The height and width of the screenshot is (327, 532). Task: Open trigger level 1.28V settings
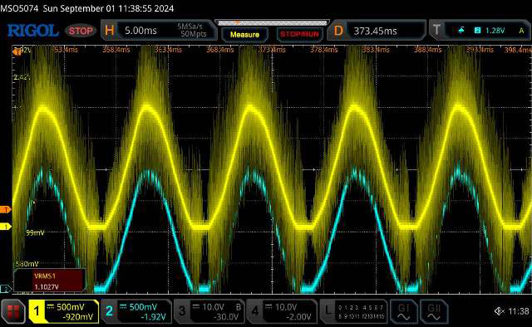[x=495, y=31]
